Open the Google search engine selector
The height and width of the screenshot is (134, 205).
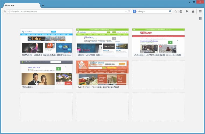(x=135, y=12)
